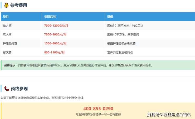
Task: Select the 说明 column header
Action: point(110,17)
